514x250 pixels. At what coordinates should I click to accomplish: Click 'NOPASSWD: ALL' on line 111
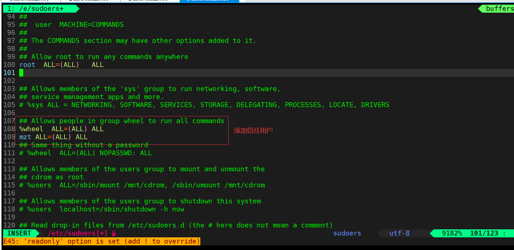[126, 153]
